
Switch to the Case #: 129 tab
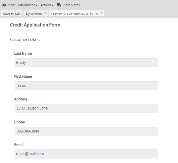click(11, 14)
